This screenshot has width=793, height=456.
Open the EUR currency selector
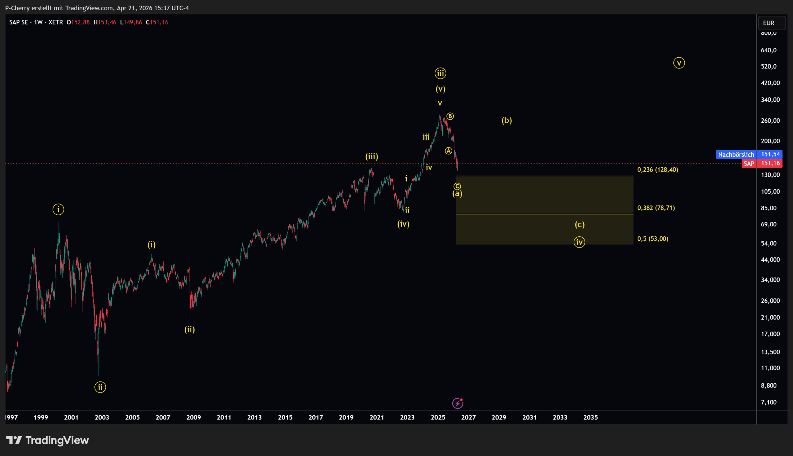[772, 23]
